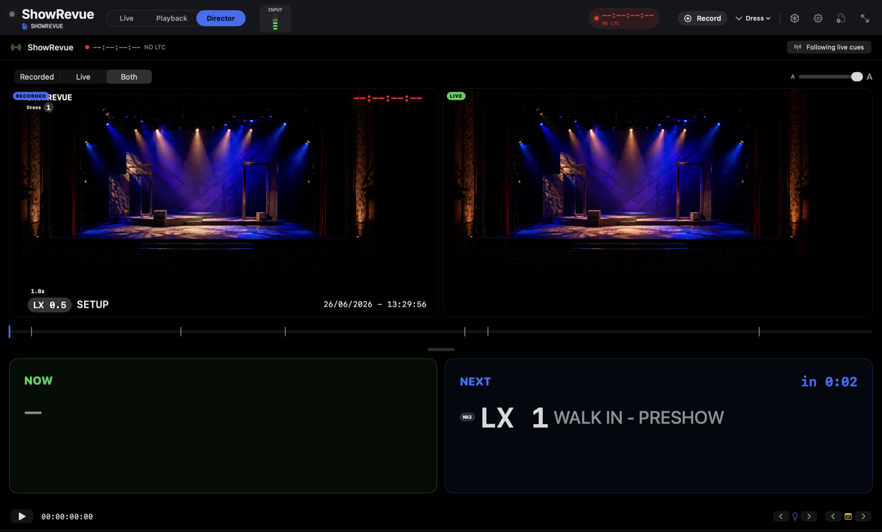Click the MA3 console badge
Image resolution: width=882 pixels, height=532 pixels.
point(467,417)
